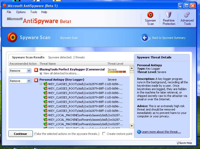Click red X icon beside Personal Antispy

36,80
